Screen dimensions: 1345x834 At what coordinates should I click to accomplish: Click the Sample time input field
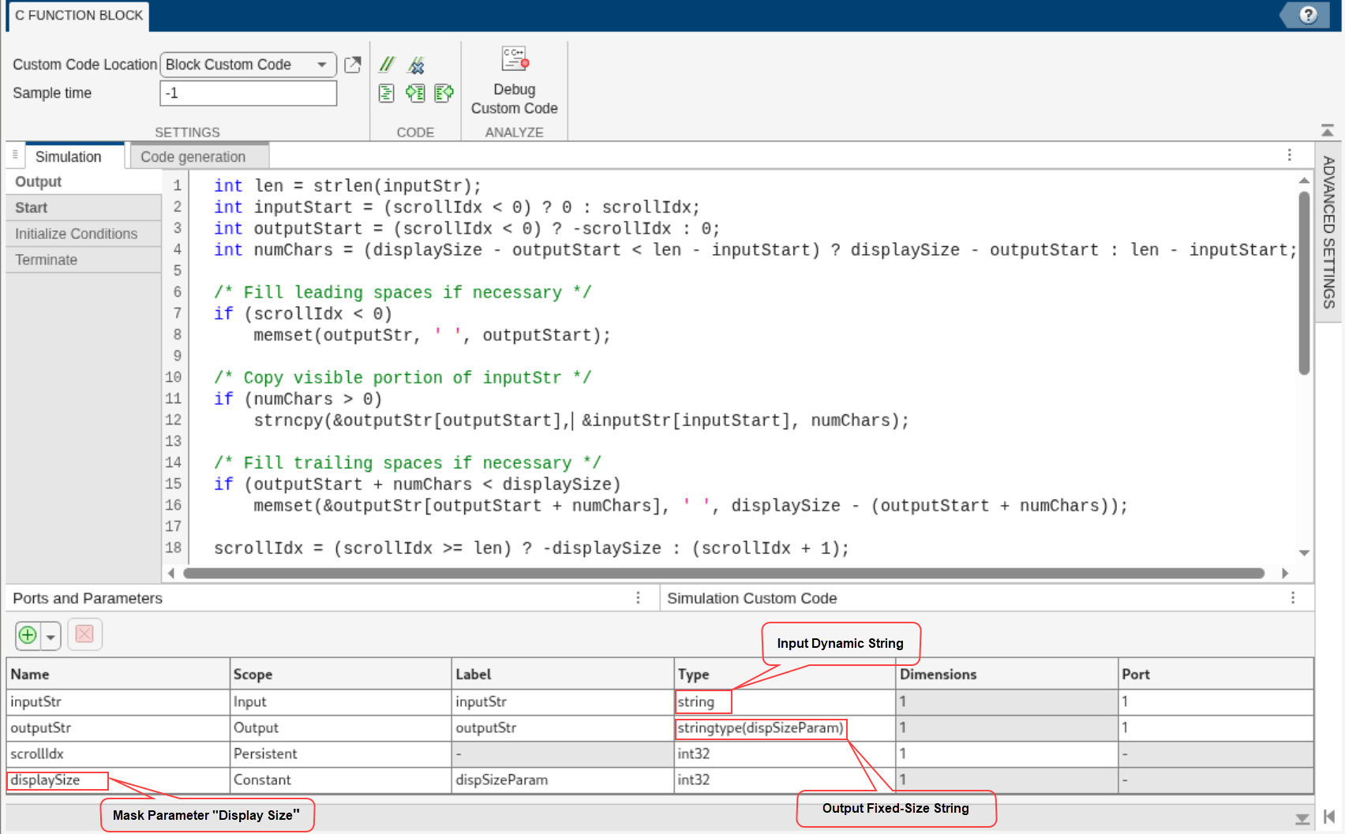248,93
